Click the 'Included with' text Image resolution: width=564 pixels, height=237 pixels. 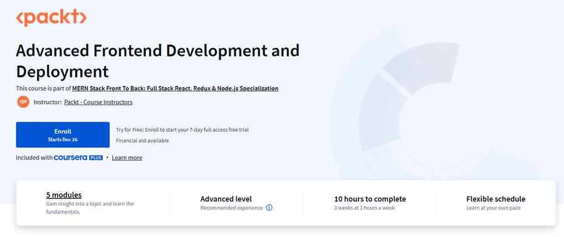34,157
